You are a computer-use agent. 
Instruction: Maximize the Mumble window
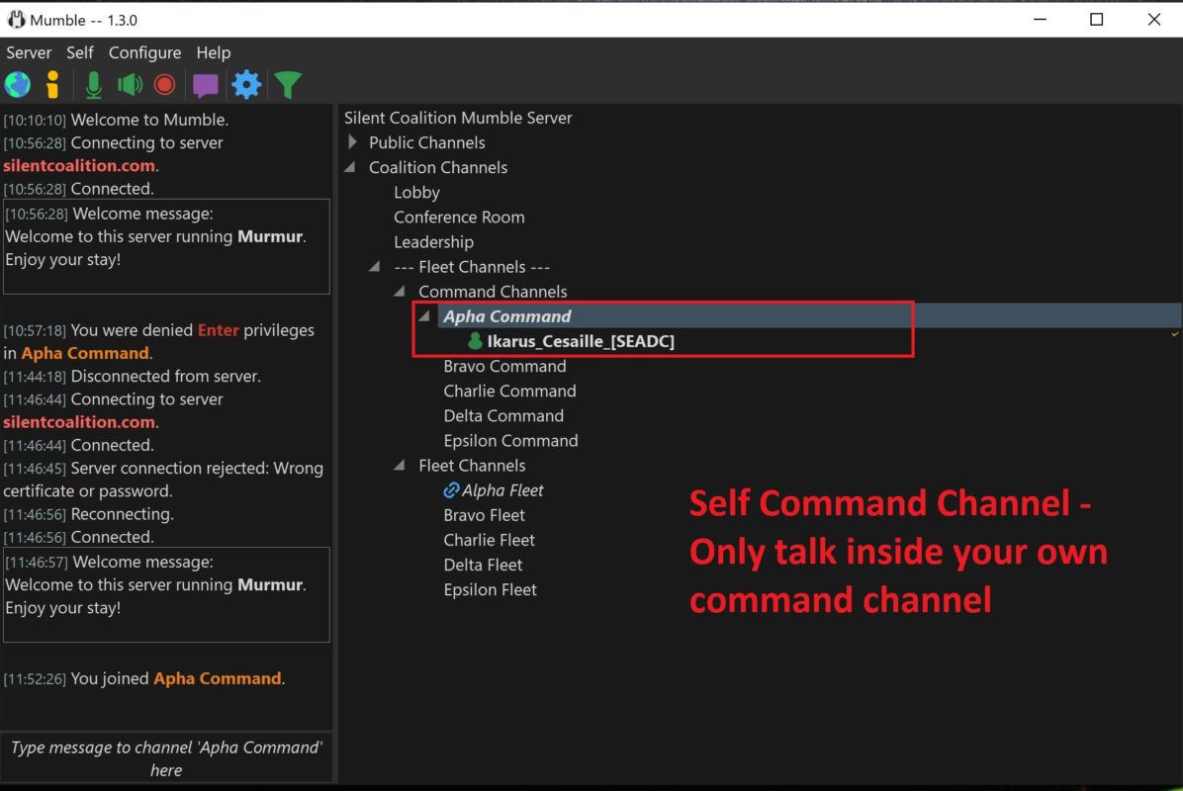1096,20
